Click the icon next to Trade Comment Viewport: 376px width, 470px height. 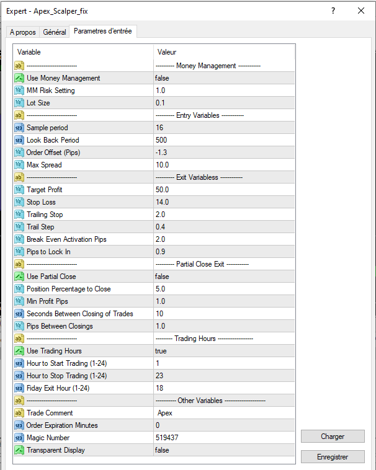tap(19, 413)
